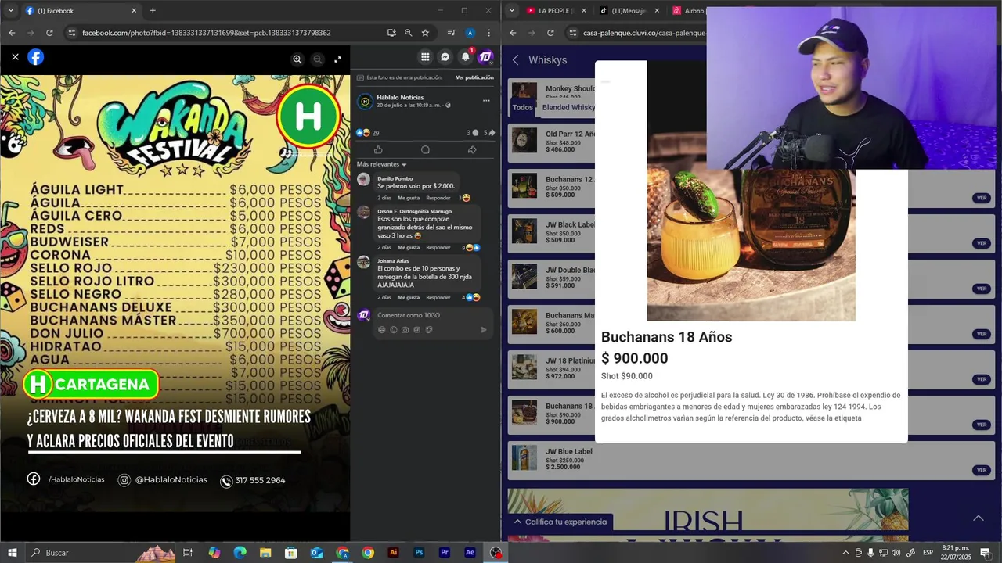Click VER on the JW Blue Label row
This screenshot has height=563, width=1002.
[982, 470]
